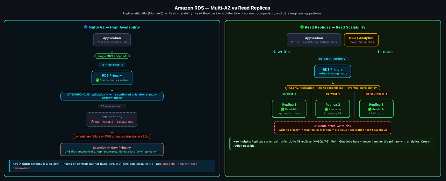Click the 'ap-southeast-1' region label
This screenshot has height=181, width=446.
point(376,94)
